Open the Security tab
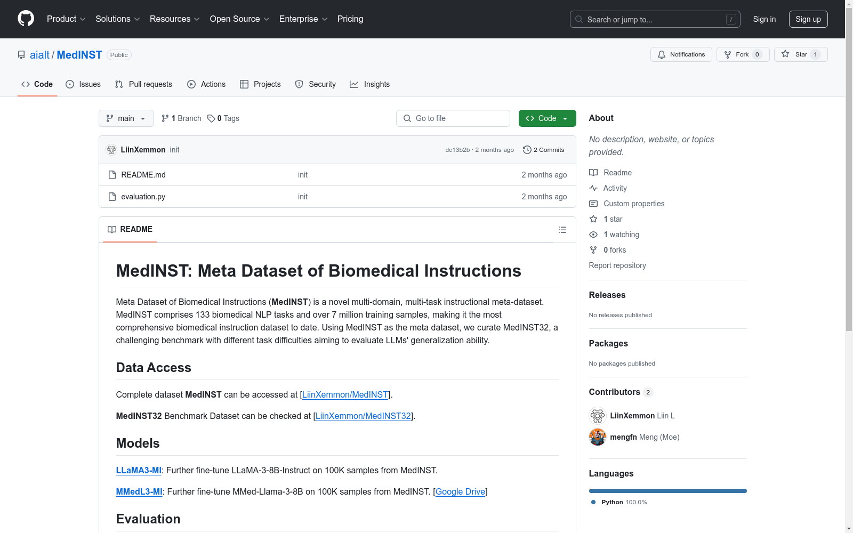 (x=316, y=84)
